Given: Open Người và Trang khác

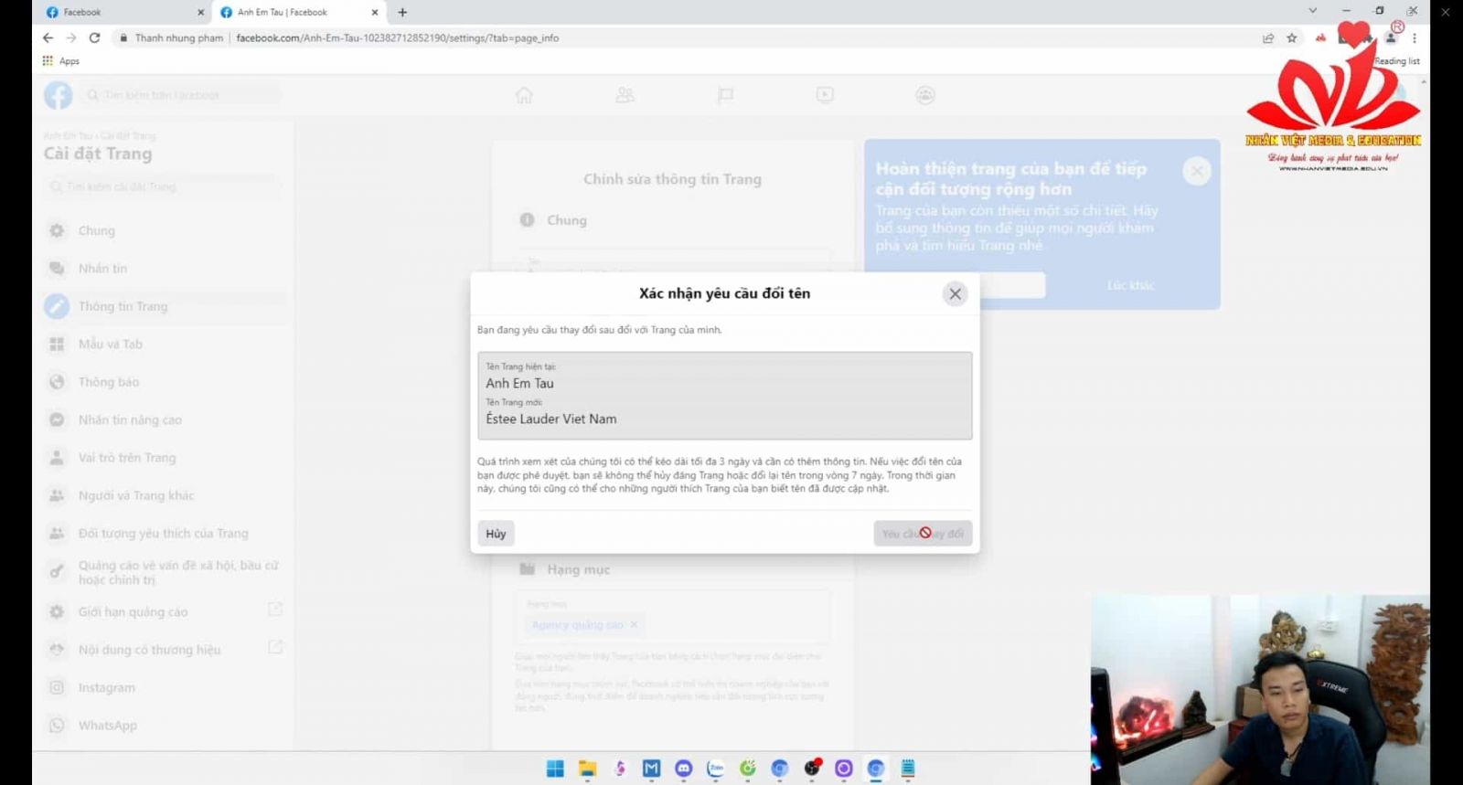Looking at the screenshot, I should pyautogui.click(x=165, y=495).
